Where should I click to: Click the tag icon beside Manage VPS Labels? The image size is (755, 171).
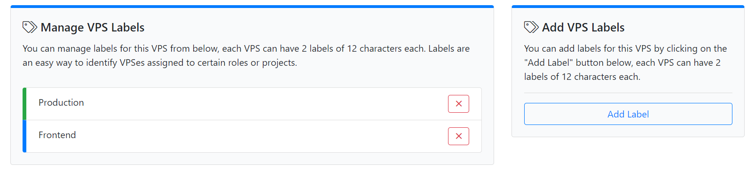30,27
